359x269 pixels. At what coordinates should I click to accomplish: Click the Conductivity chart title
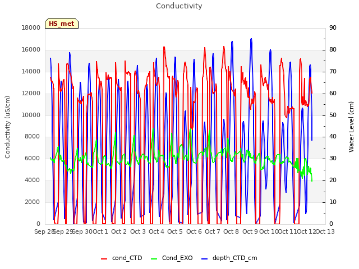(x=179, y=6)
